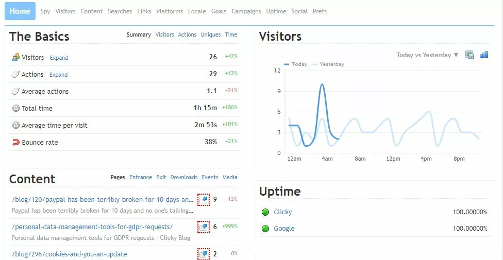Screen dimensions: 503x260
Task: Open the Searches navigation item
Action: (x=120, y=11)
